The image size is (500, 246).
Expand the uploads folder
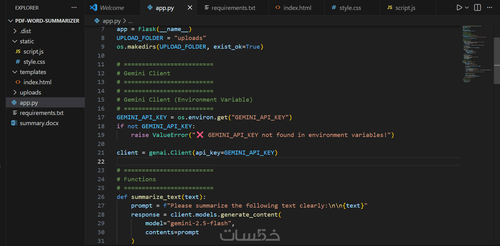30,92
